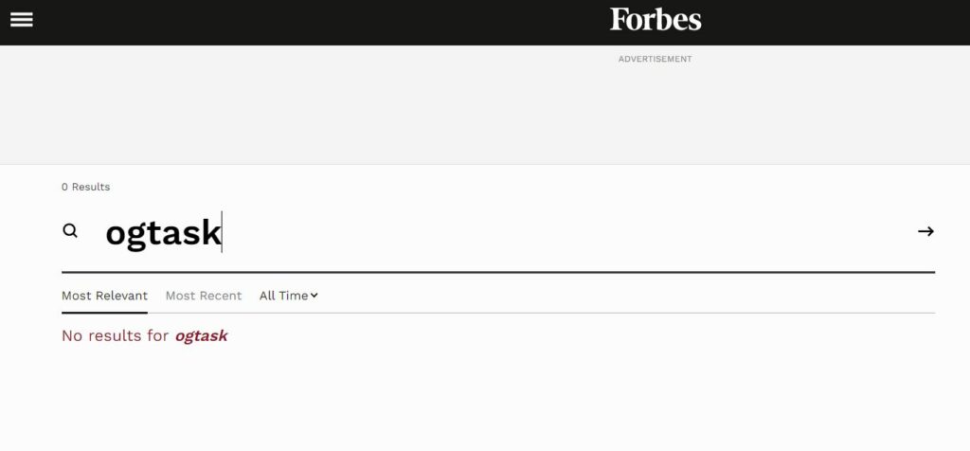Image resolution: width=970 pixels, height=451 pixels.
Task: Switch to the Most Recent tab
Action: point(204,296)
